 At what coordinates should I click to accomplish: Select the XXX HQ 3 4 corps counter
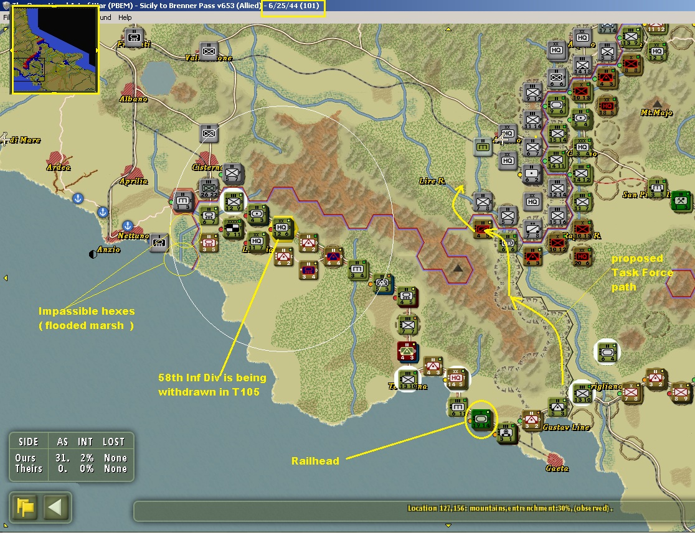[x=582, y=147]
